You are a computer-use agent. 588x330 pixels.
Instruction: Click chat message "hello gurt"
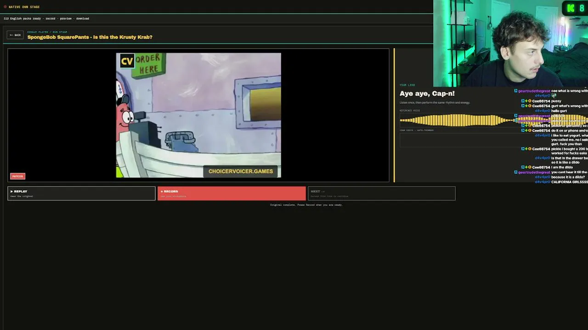[x=559, y=111]
